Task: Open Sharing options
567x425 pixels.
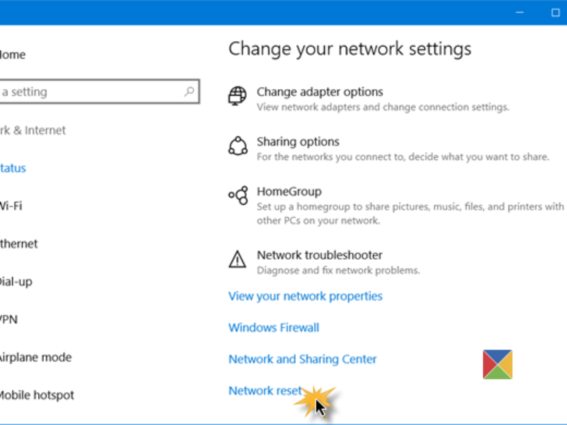Action: tap(298, 142)
